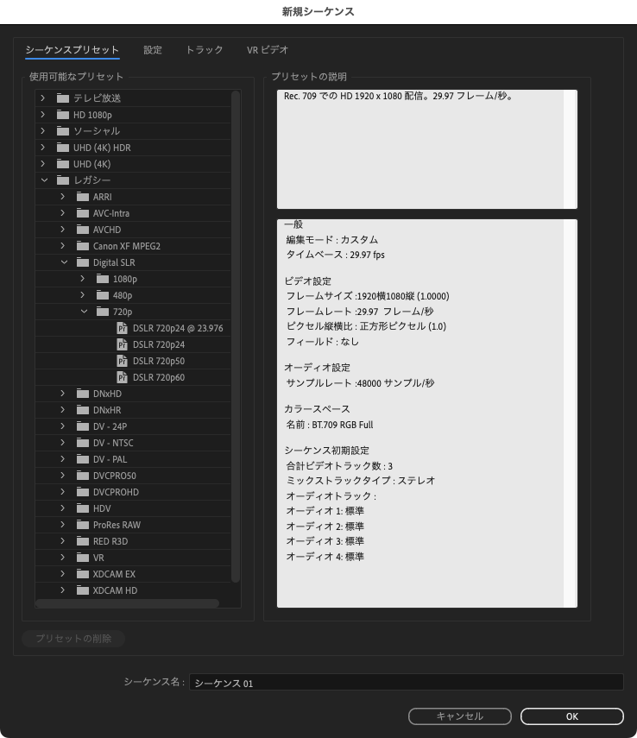Expand the テレビ放送 folder
637x738 pixels.
click(x=44, y=98)
